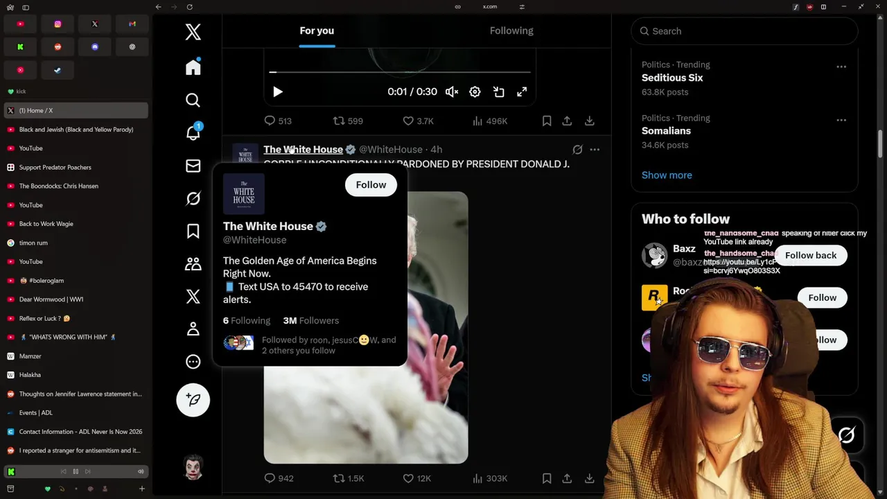Open Profile person icon in X sidebar
This screenshot has height=499, width=887.
[x=193, y=329]
